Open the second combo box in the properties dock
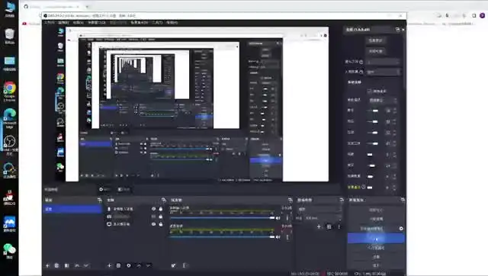Screen dimensions: 488x276 click(x=383, y=72)
